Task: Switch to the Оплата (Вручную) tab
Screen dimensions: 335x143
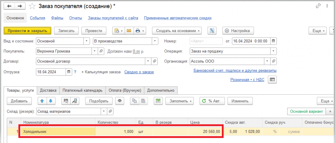Action: 125,90
